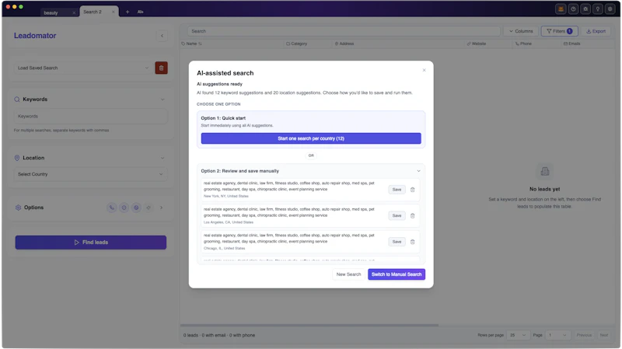Viewport: 622px width, 349px height.
Task: Open settings via the gear icon
Action: pyautogui.click(x=610, y=9)
